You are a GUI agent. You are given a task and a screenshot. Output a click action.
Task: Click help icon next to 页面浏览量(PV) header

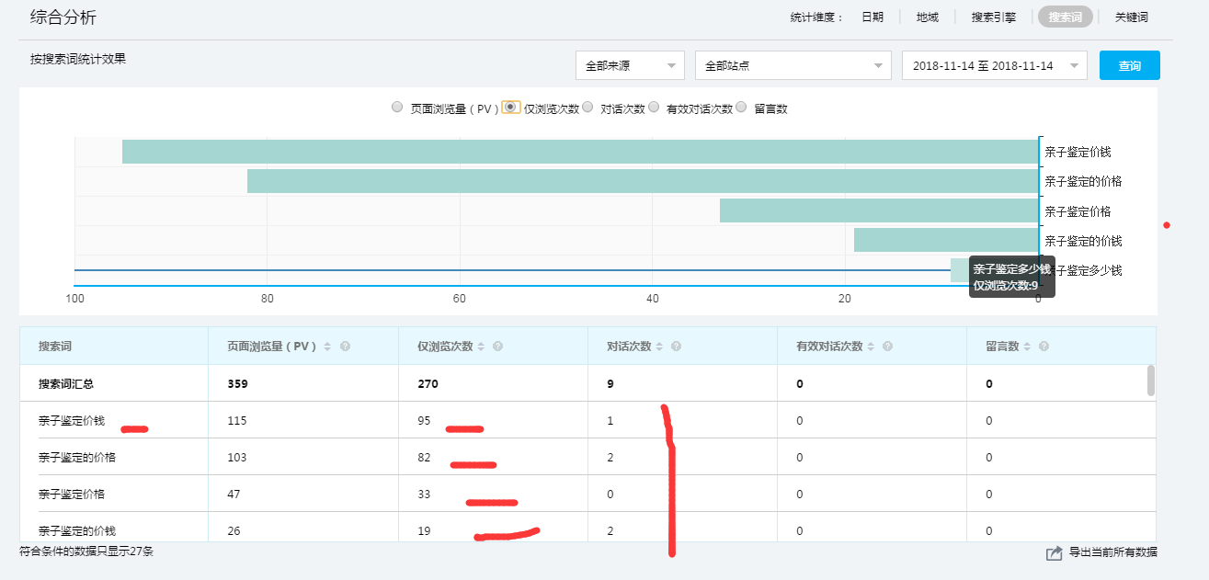click(346, 347)
